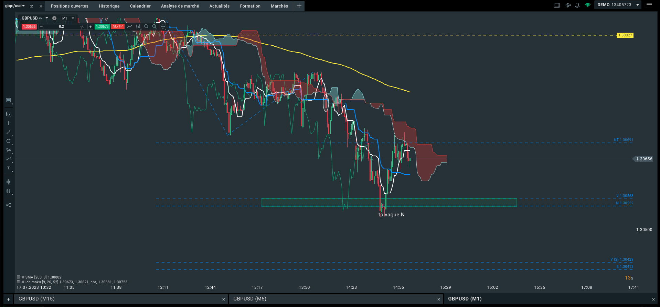Open the layers objects list icon
Viewport: 660px width, 307px height.
tap(9, 191)
